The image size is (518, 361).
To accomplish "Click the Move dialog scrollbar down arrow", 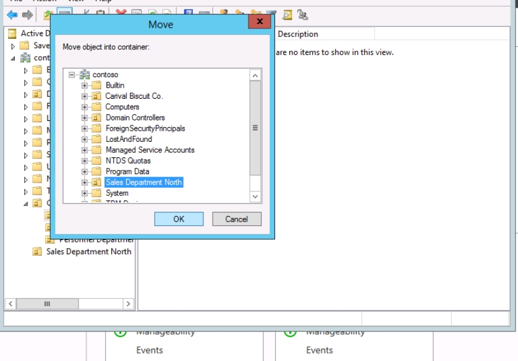I will coord(255,197).
